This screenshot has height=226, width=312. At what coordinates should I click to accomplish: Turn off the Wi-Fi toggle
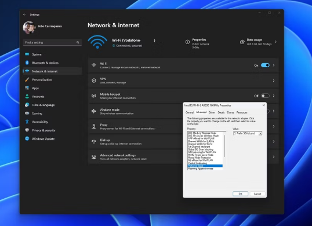pyautogui.click(x=265, y=65)
